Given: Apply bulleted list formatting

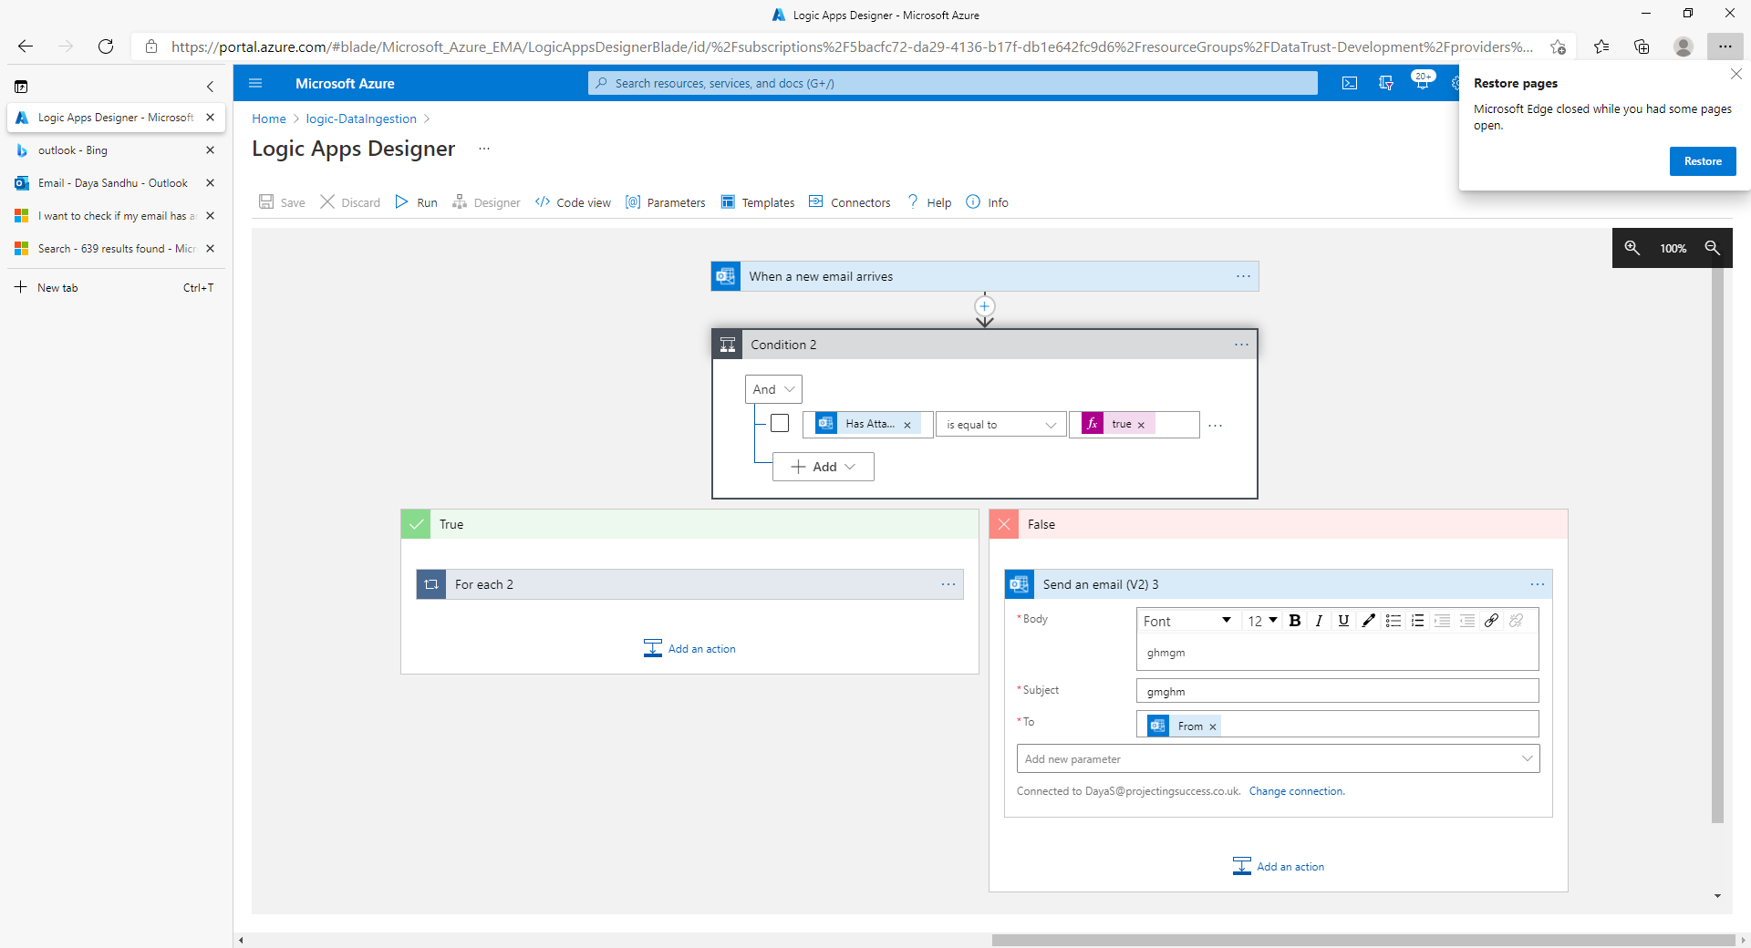Looking at the screenshot, I should click(1393, 621).
